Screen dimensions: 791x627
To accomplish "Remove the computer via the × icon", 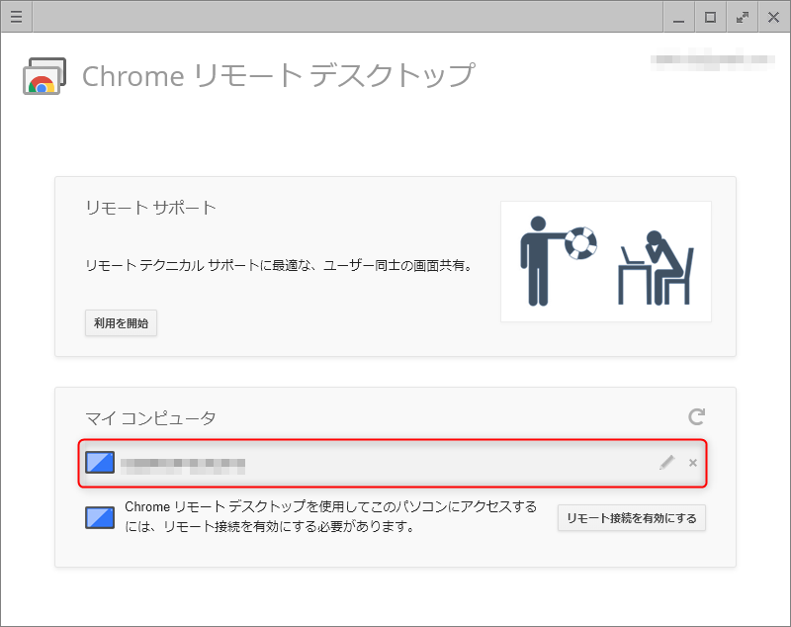I will (x=693, y=462).
